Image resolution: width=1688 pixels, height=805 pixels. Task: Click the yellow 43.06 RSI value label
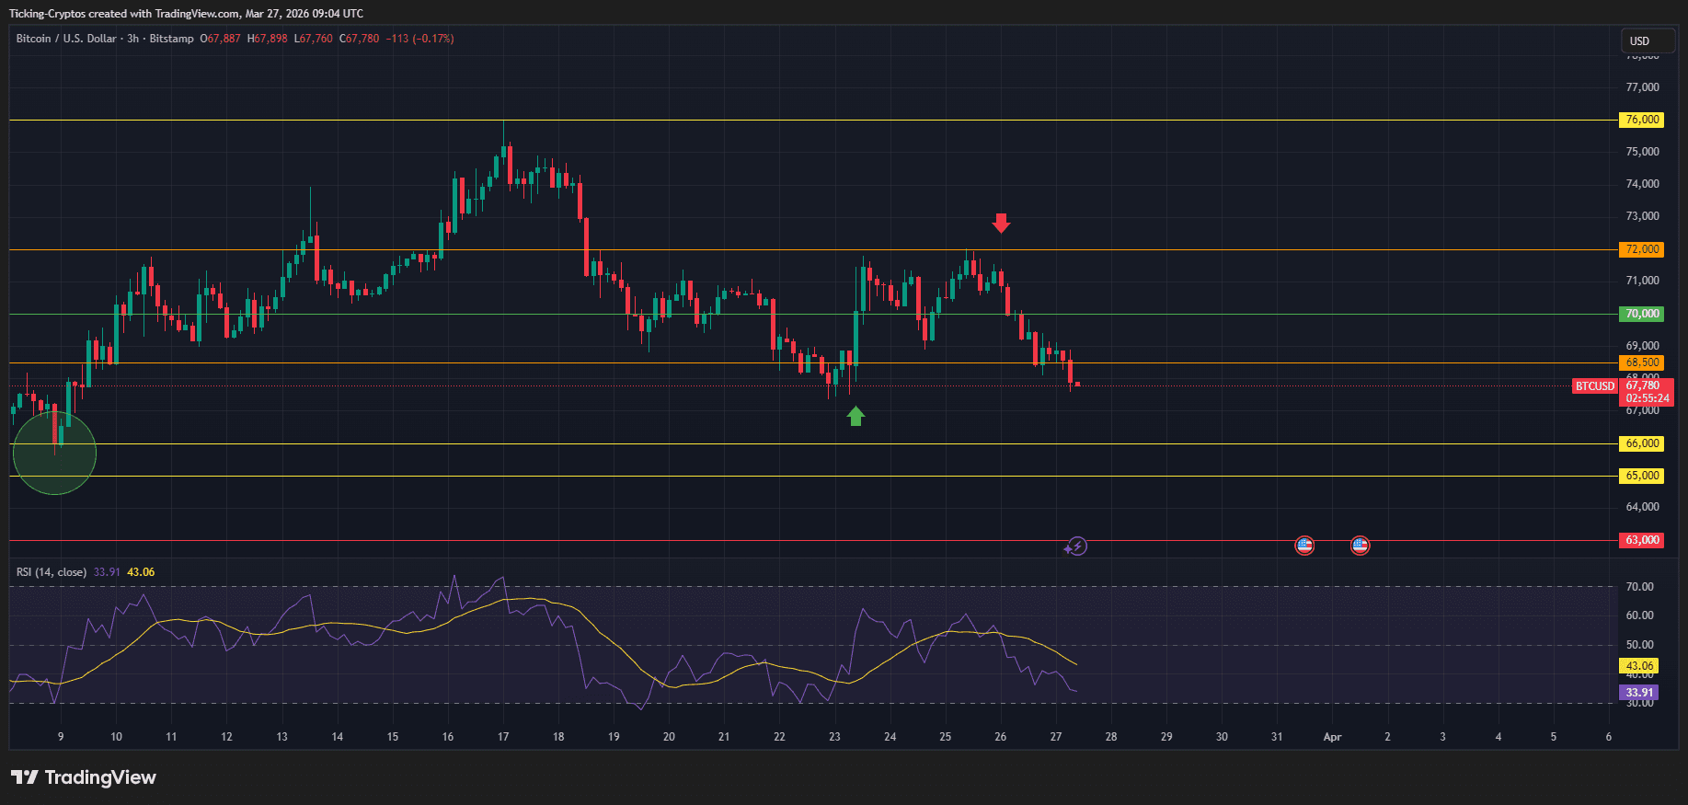coord(1638,666)
